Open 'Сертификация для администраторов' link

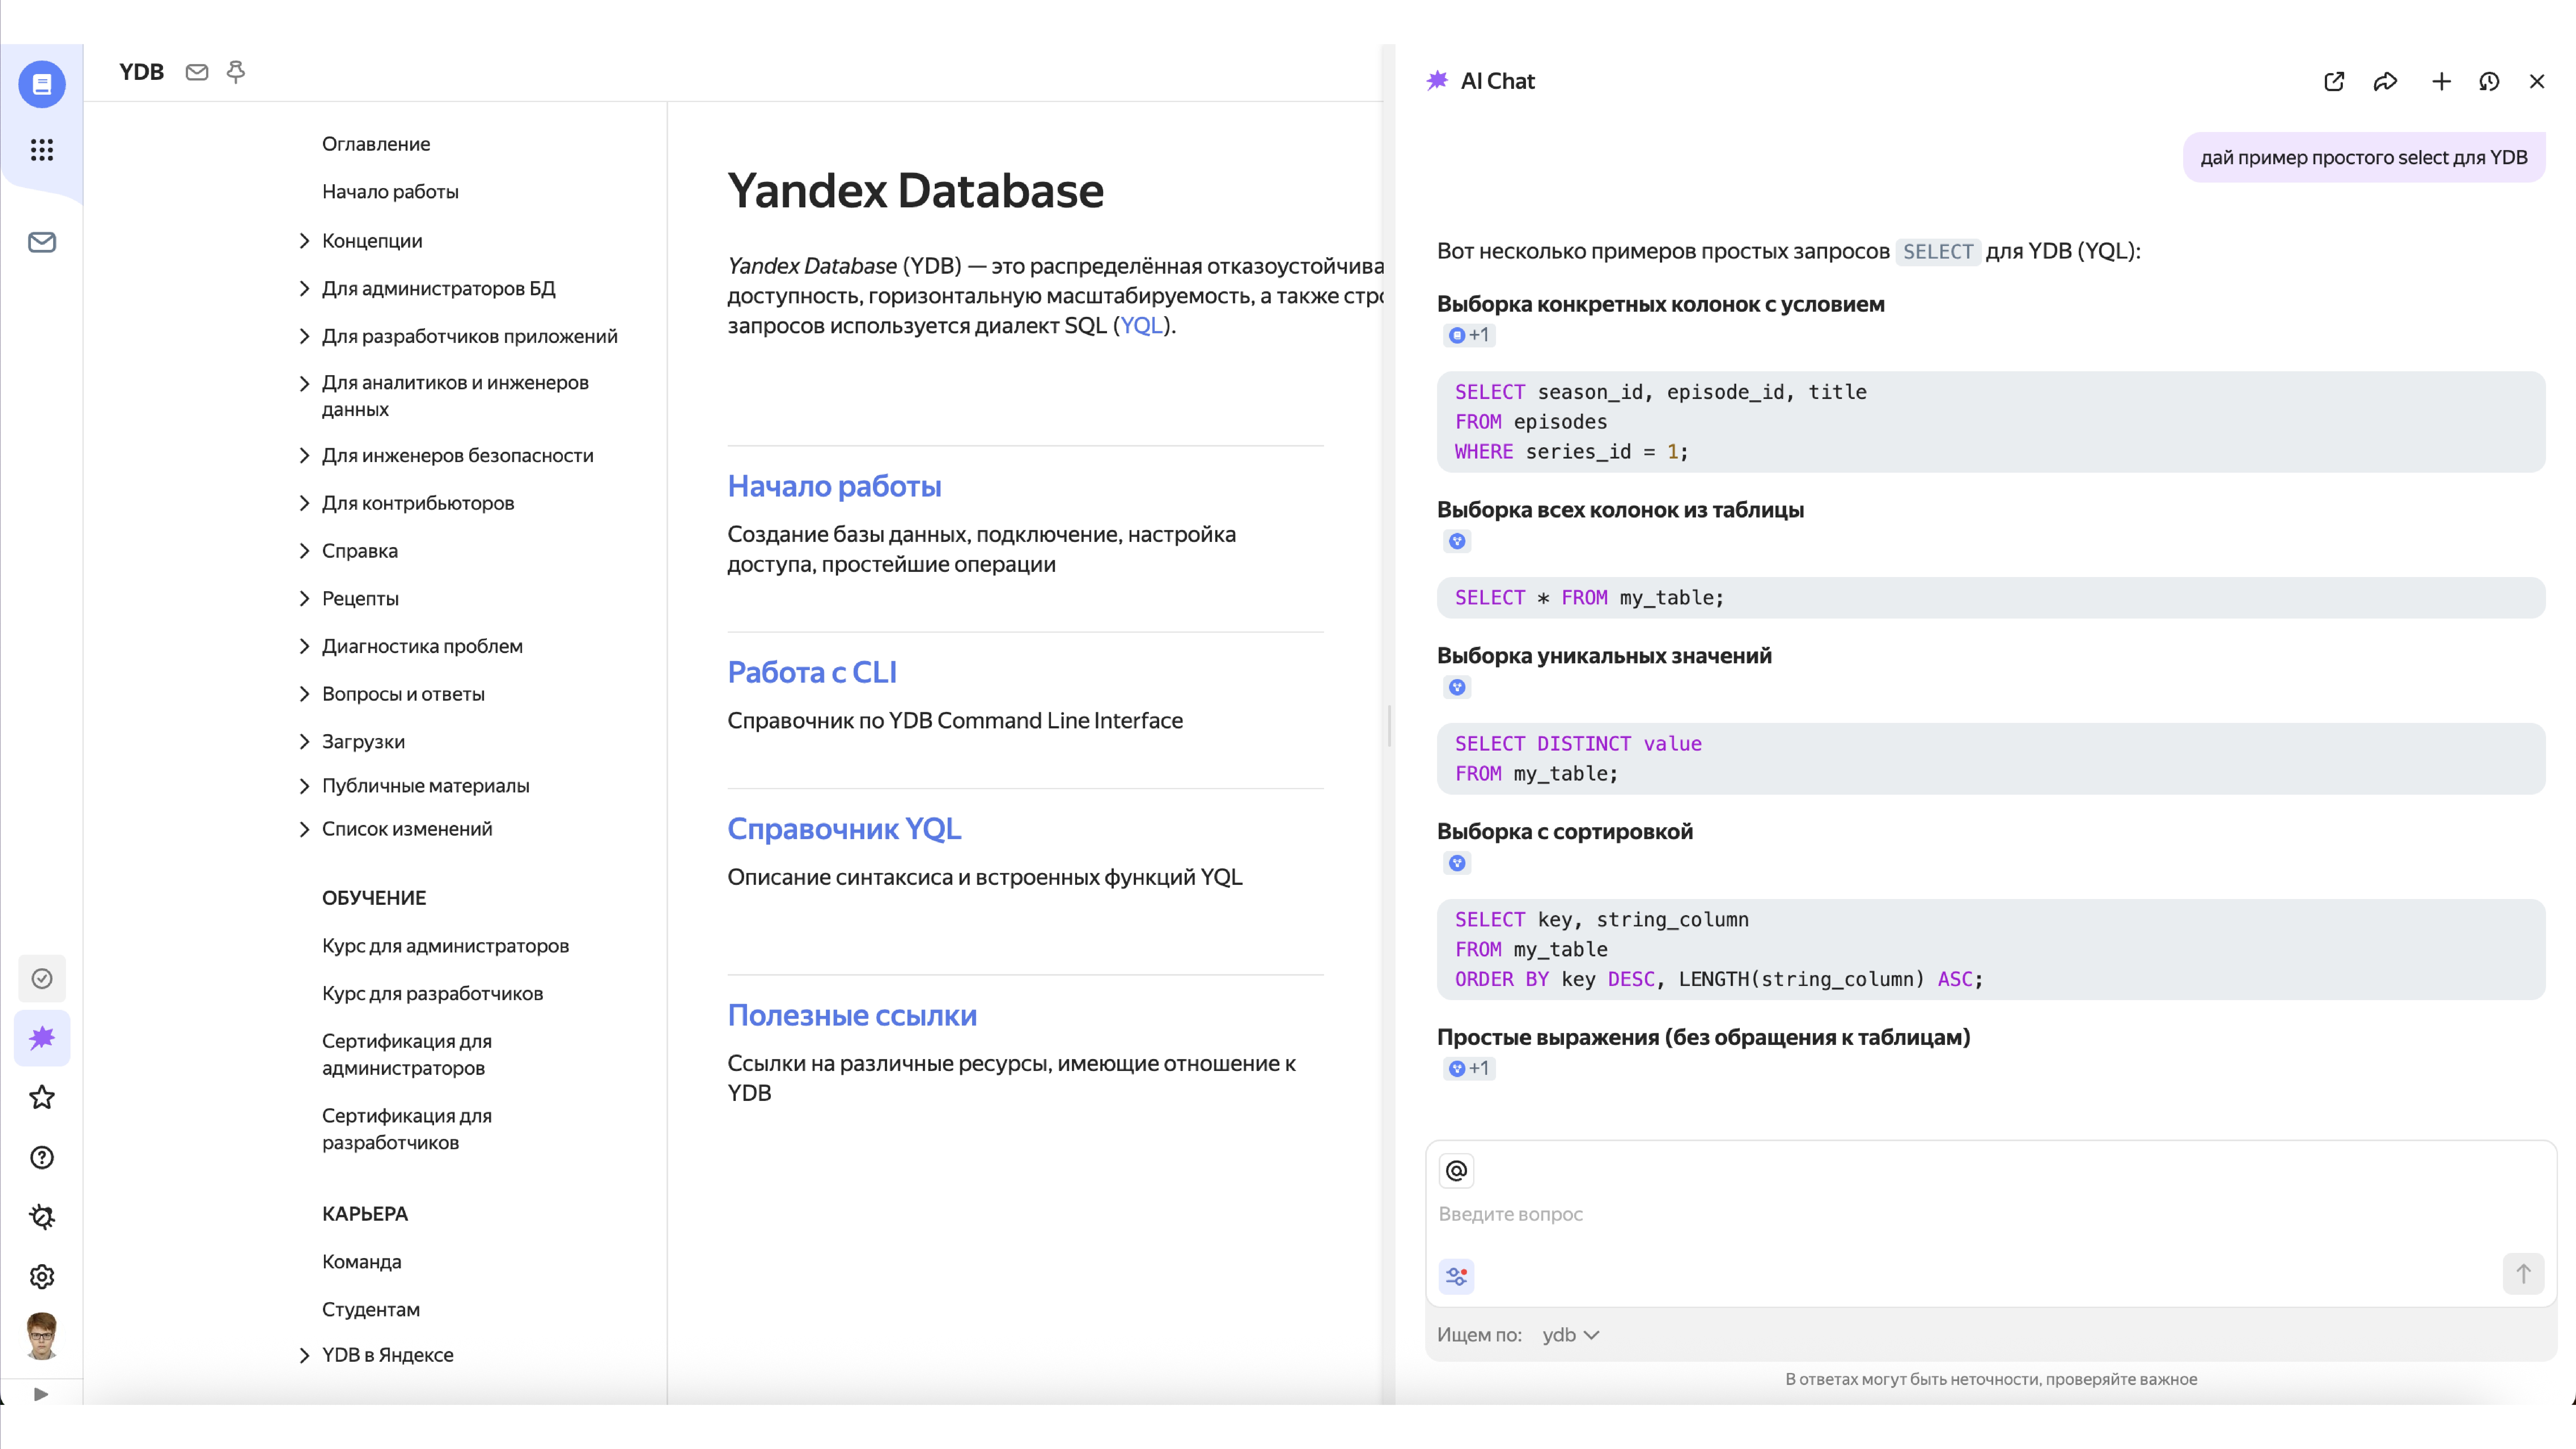point(407,1055)
